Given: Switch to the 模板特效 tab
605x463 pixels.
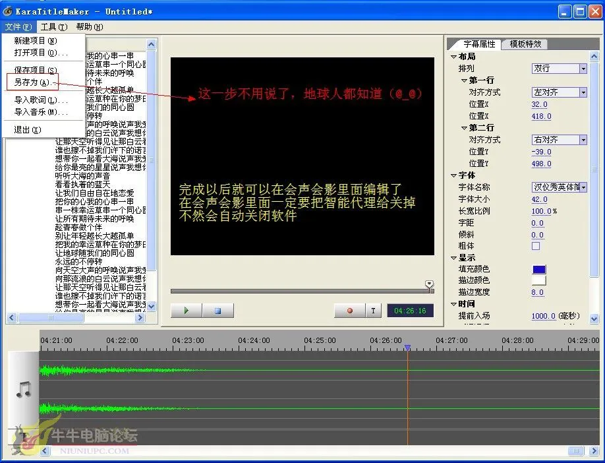Looking at the screenshot, I should (x=525, y=44).
